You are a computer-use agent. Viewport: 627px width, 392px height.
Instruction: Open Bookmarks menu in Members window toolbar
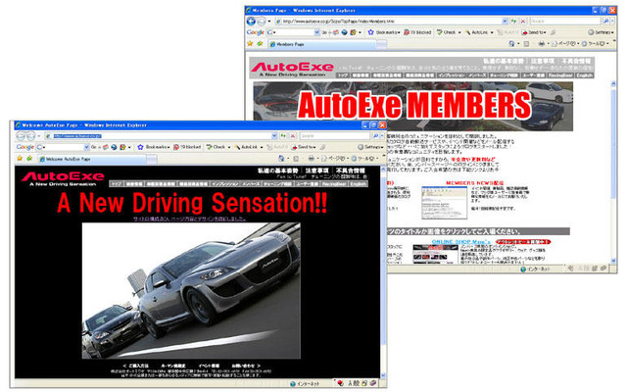point(384,32)
